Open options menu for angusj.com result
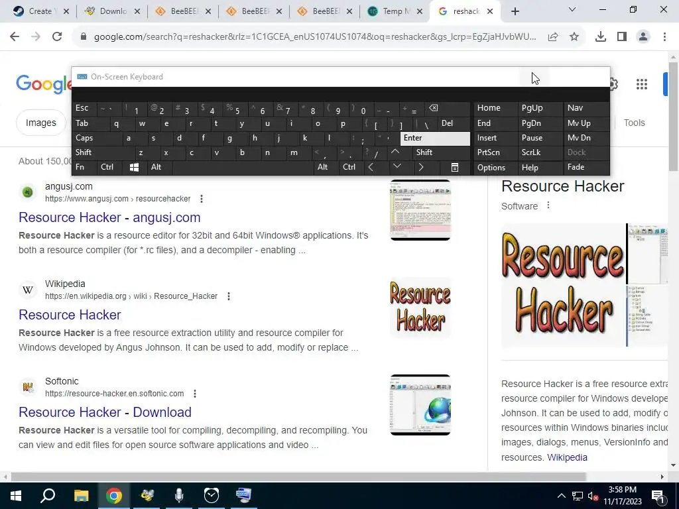 [202, 199]
